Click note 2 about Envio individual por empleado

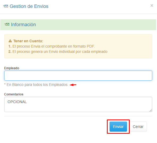(58, 52)
